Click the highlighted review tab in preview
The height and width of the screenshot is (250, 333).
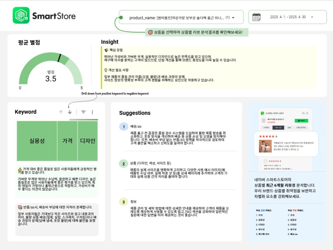point(278,127)
